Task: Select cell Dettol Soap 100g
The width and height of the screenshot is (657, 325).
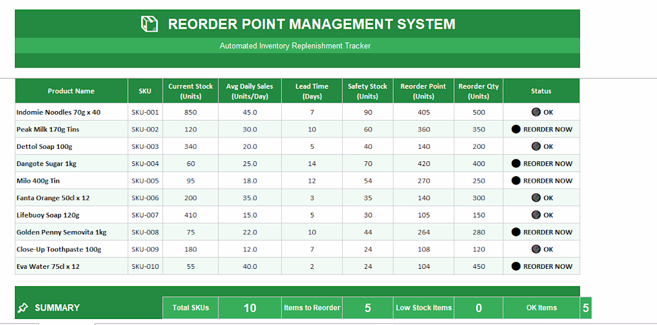Action: pyautogui.click(x=71, y=146)
